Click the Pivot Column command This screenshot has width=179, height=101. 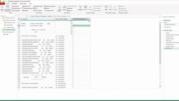click(37, 11)
